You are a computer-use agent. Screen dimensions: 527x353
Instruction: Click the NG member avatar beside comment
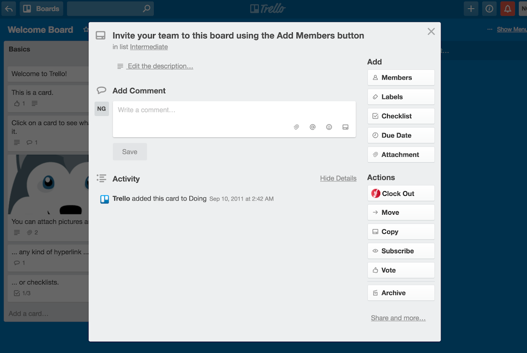101,109
